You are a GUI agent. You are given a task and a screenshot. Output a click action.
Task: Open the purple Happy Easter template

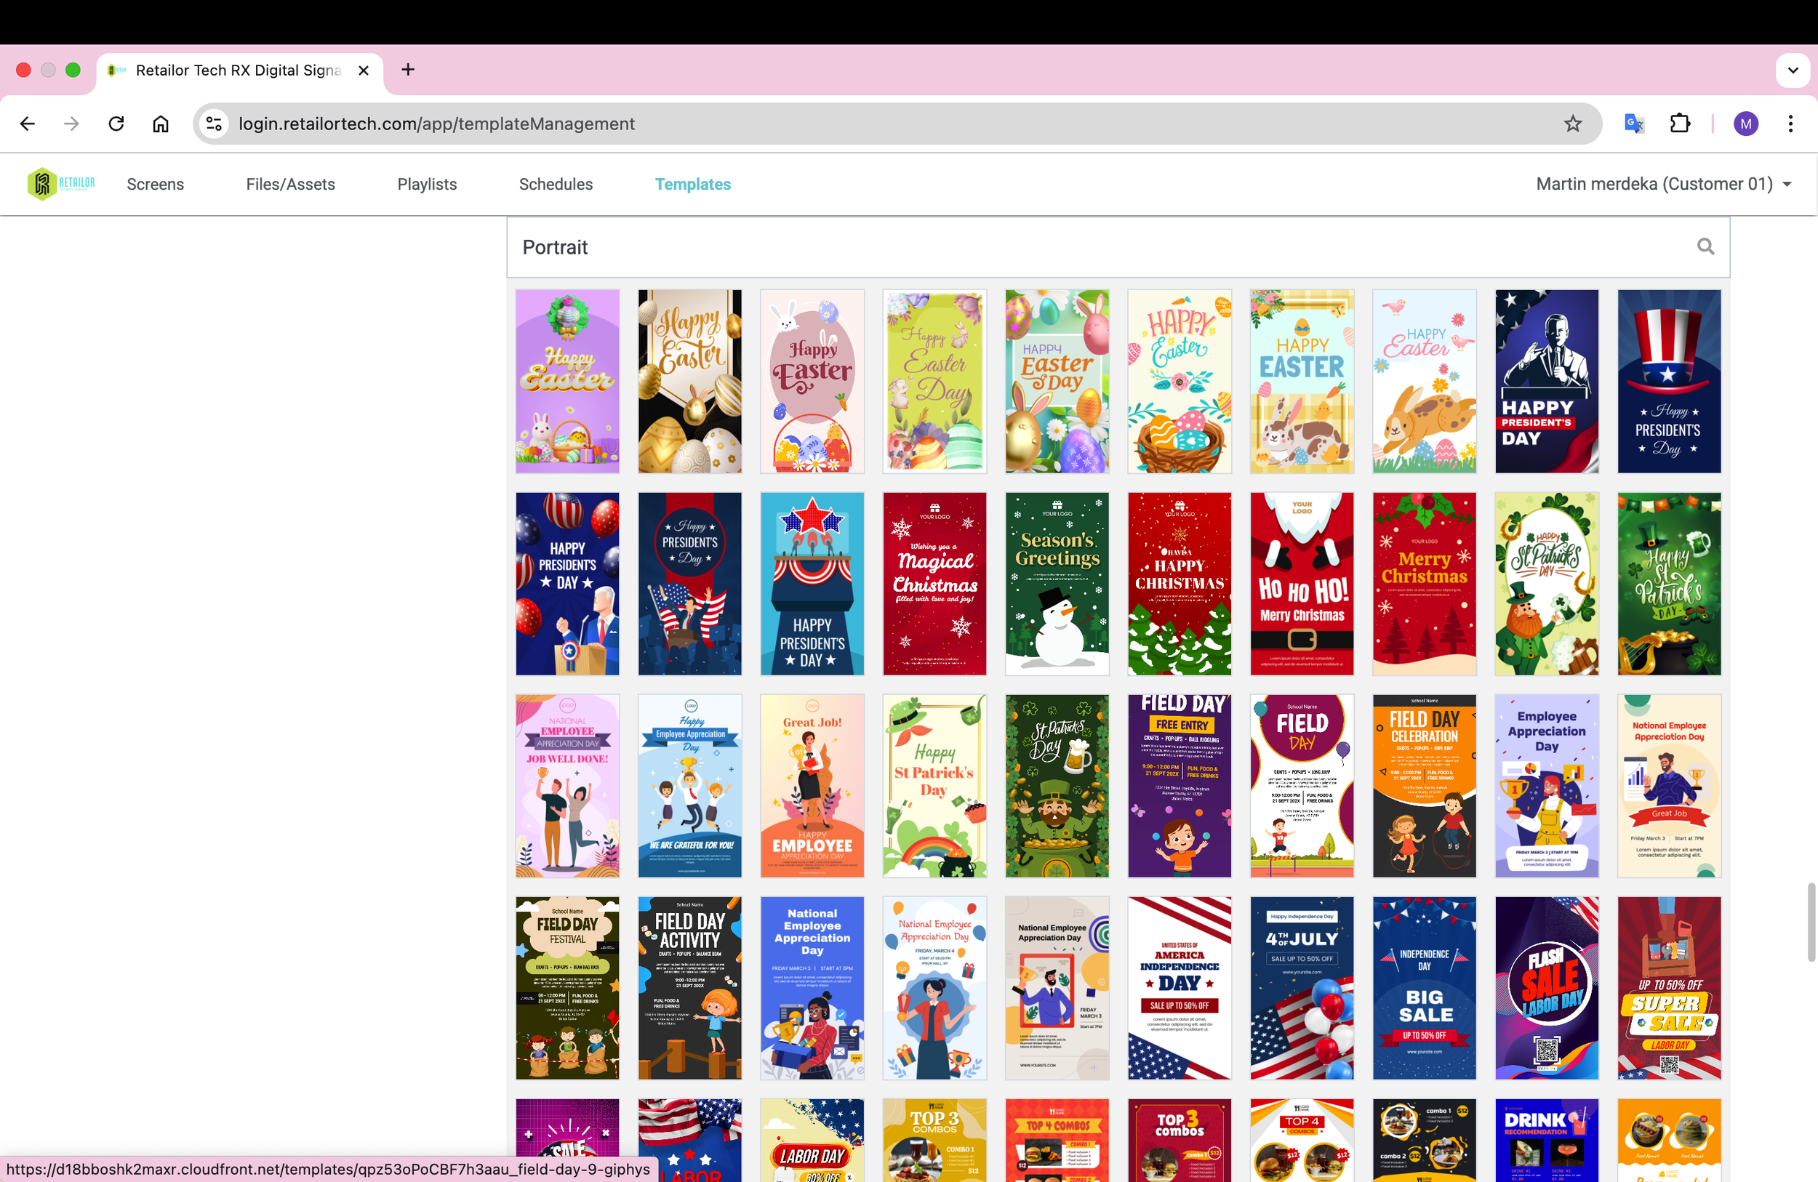pos(566,381)
